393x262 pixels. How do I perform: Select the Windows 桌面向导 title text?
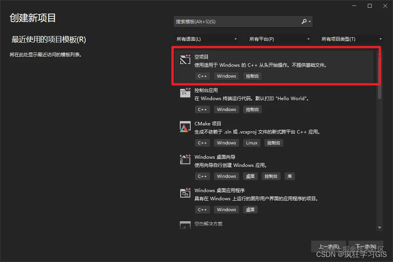215,157
